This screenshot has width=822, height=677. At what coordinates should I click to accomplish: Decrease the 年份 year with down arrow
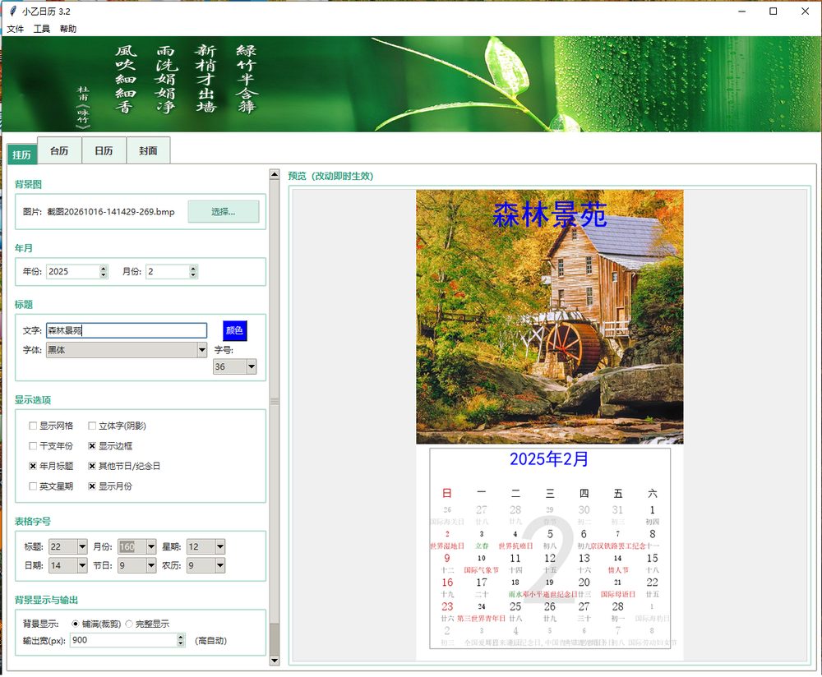[104, 274]
